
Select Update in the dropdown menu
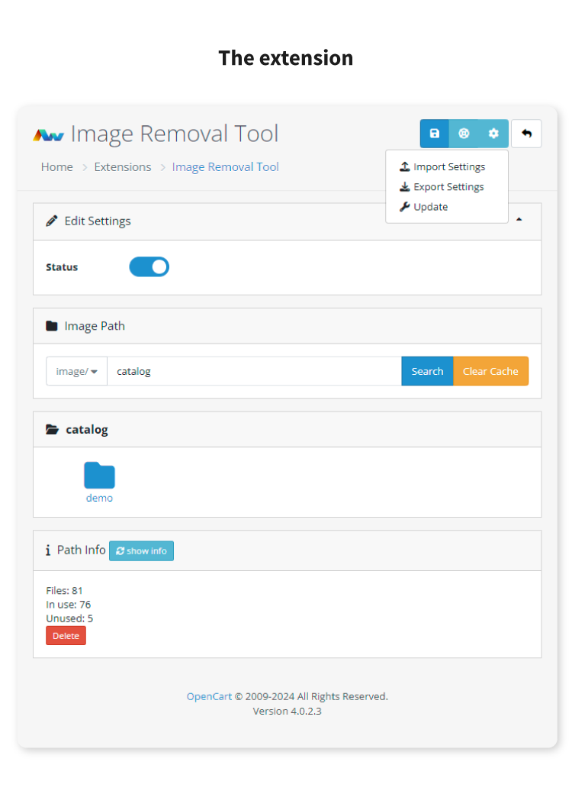[430, 207]
